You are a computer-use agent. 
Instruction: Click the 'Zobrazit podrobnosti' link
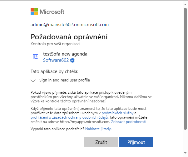pyautogui.click(x=129, y=122)
